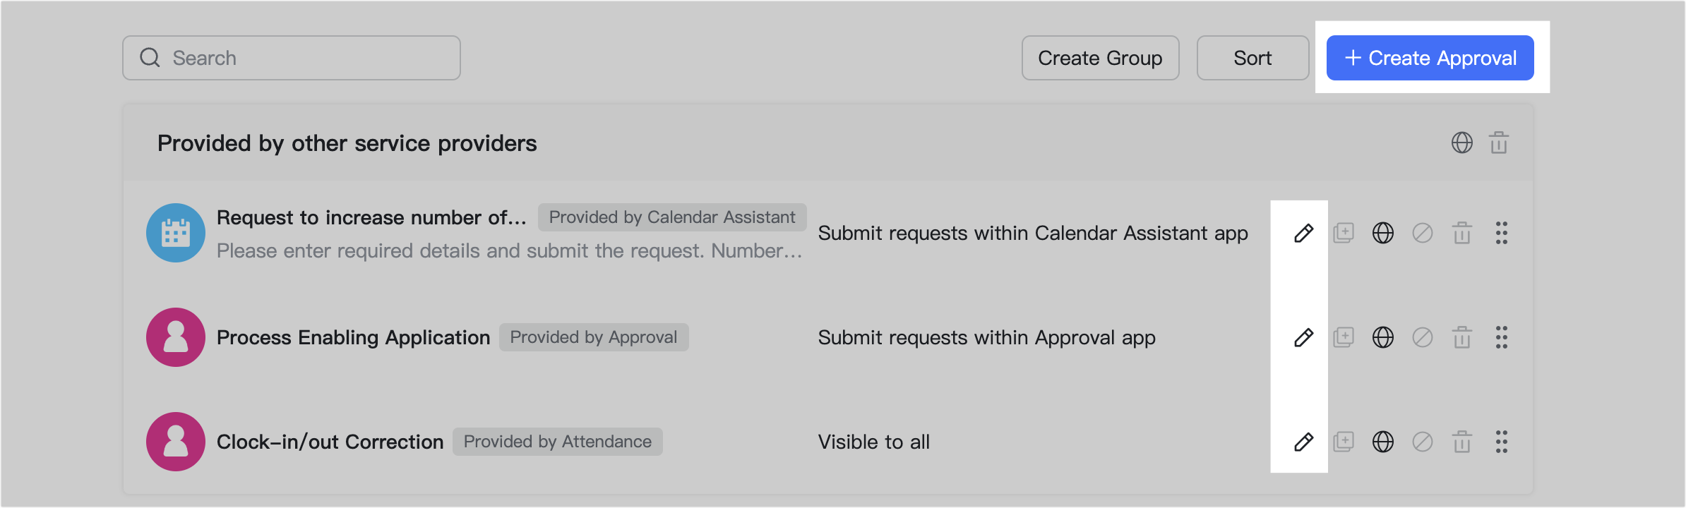Click the drag handle for Clock-in/out Correction
1686x508 pixels.
(x=1502, y=442)
